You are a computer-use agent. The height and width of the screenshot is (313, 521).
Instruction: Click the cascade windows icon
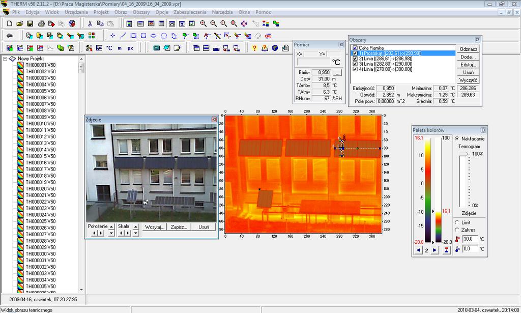click(196, 48)
